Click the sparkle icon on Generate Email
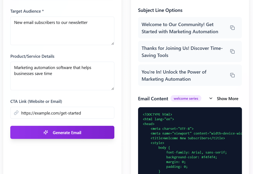This screenshot has height=174, width=253. [x=46, y=132]
